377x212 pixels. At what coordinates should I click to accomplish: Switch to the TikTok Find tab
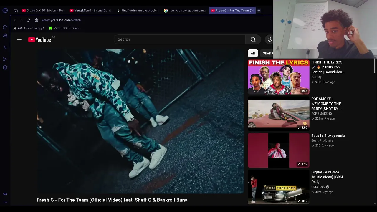138,11
